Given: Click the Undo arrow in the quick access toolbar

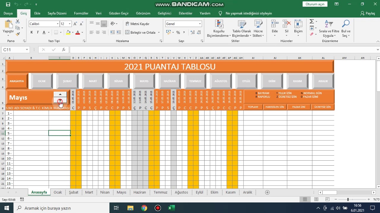Looking at the screenshot, I should [16, 4].
